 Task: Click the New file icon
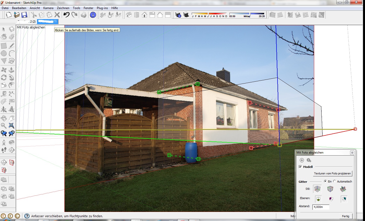9,15
